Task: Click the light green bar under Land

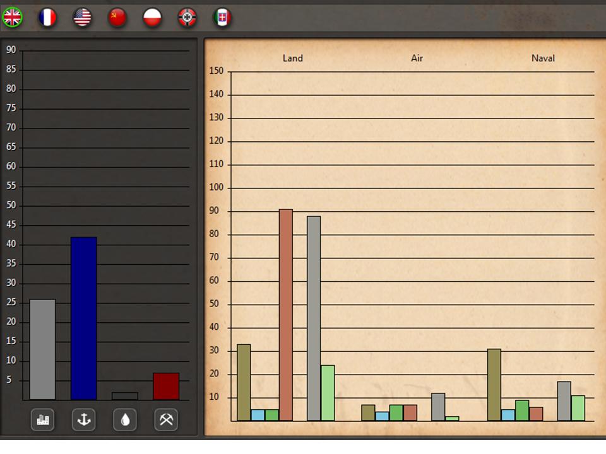Action: tap(328, 393)
